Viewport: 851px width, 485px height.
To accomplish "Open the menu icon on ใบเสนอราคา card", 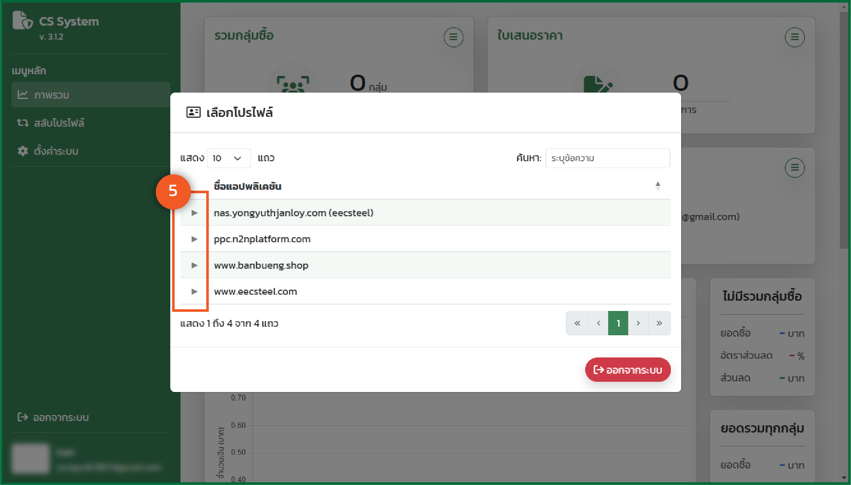I will [x=794, y=38].
